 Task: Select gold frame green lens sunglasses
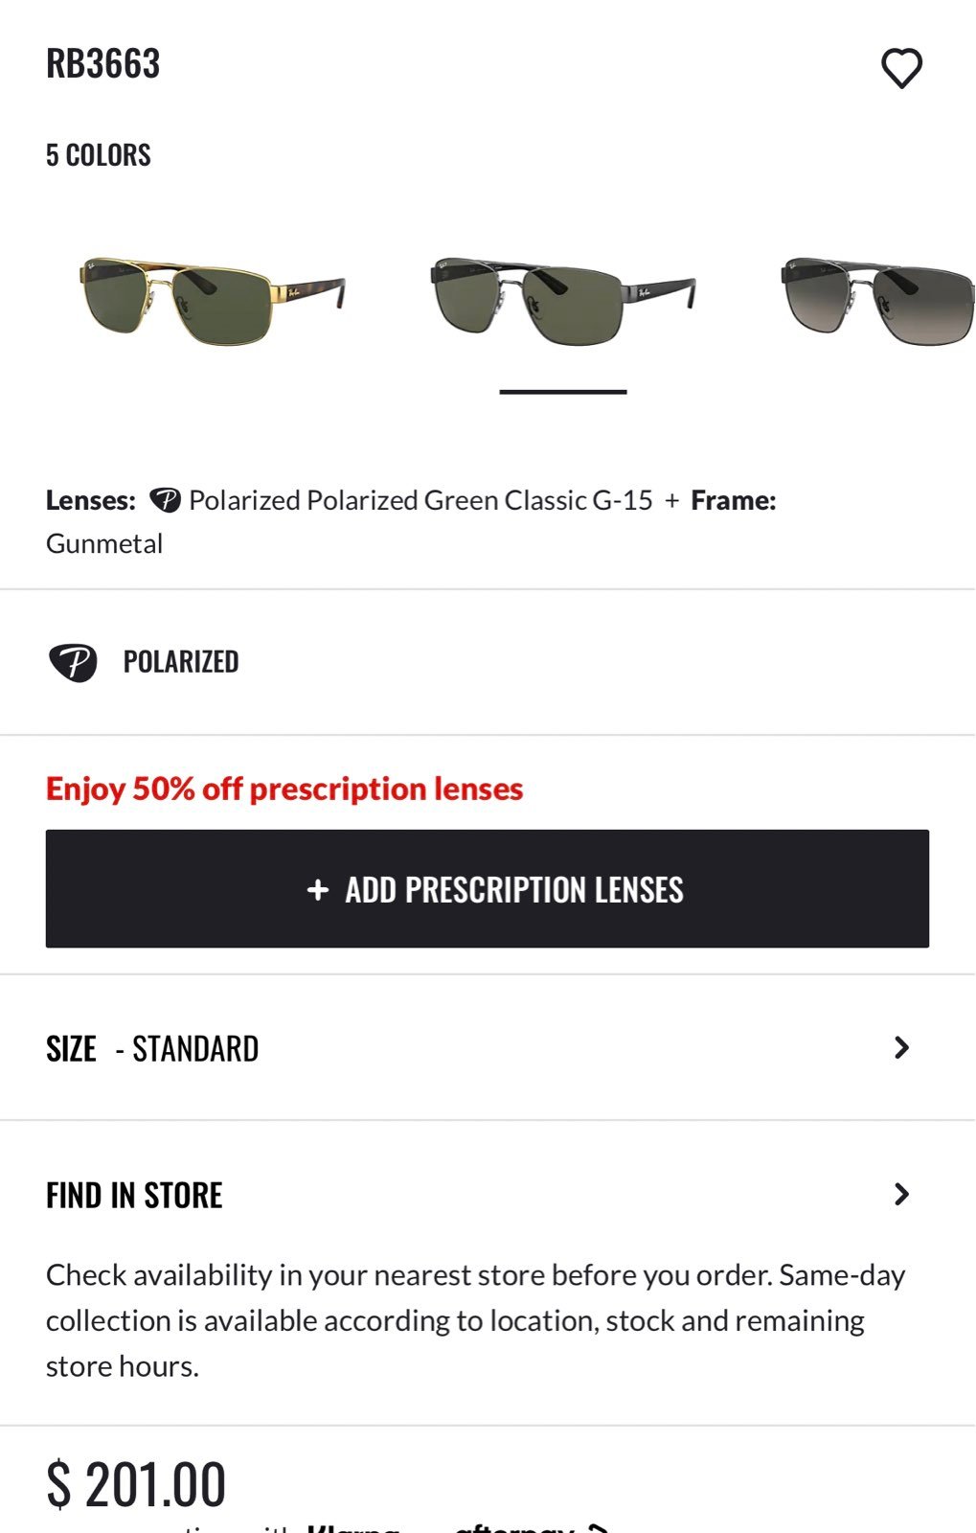pyautogui.click(x=212, y=300)
